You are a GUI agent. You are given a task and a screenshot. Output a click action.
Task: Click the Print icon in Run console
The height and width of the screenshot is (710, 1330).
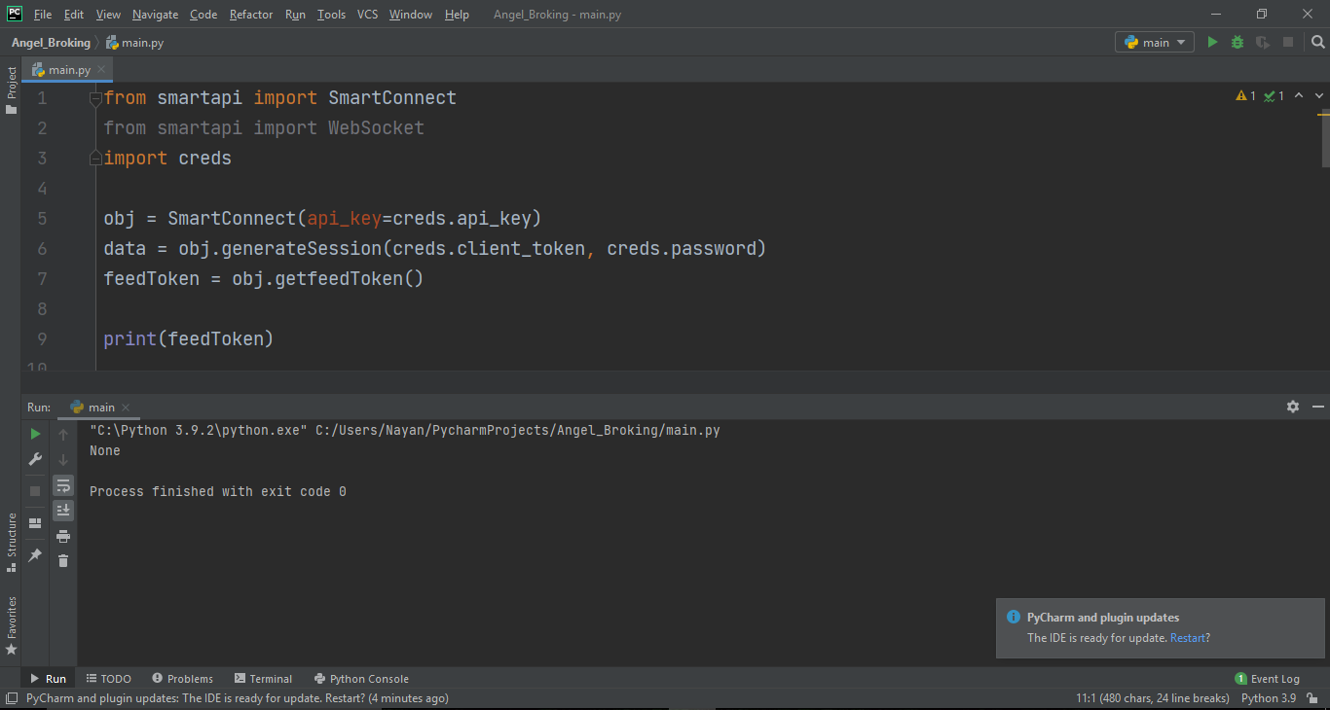tap(63, 536)
